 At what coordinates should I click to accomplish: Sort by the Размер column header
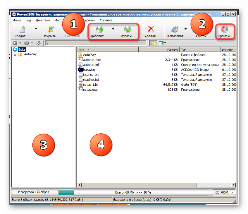pos(159,50)
